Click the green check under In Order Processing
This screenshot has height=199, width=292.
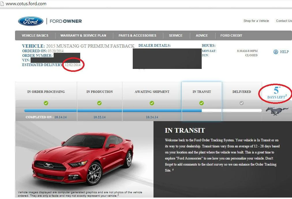coord(46,103)
